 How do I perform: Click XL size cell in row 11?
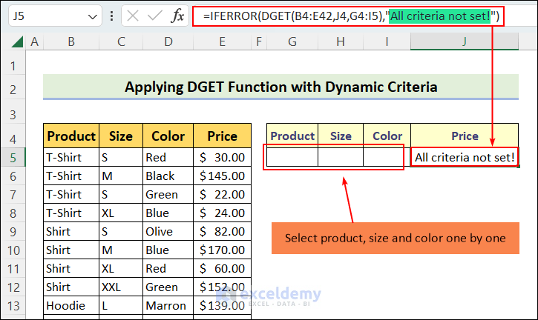coord(121,268)
